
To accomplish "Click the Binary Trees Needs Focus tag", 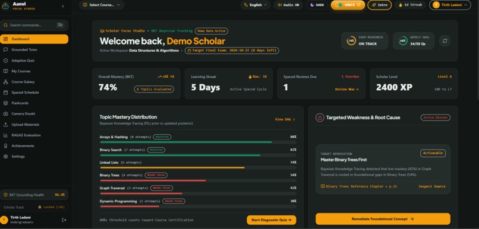I will (x=156, y=176).
